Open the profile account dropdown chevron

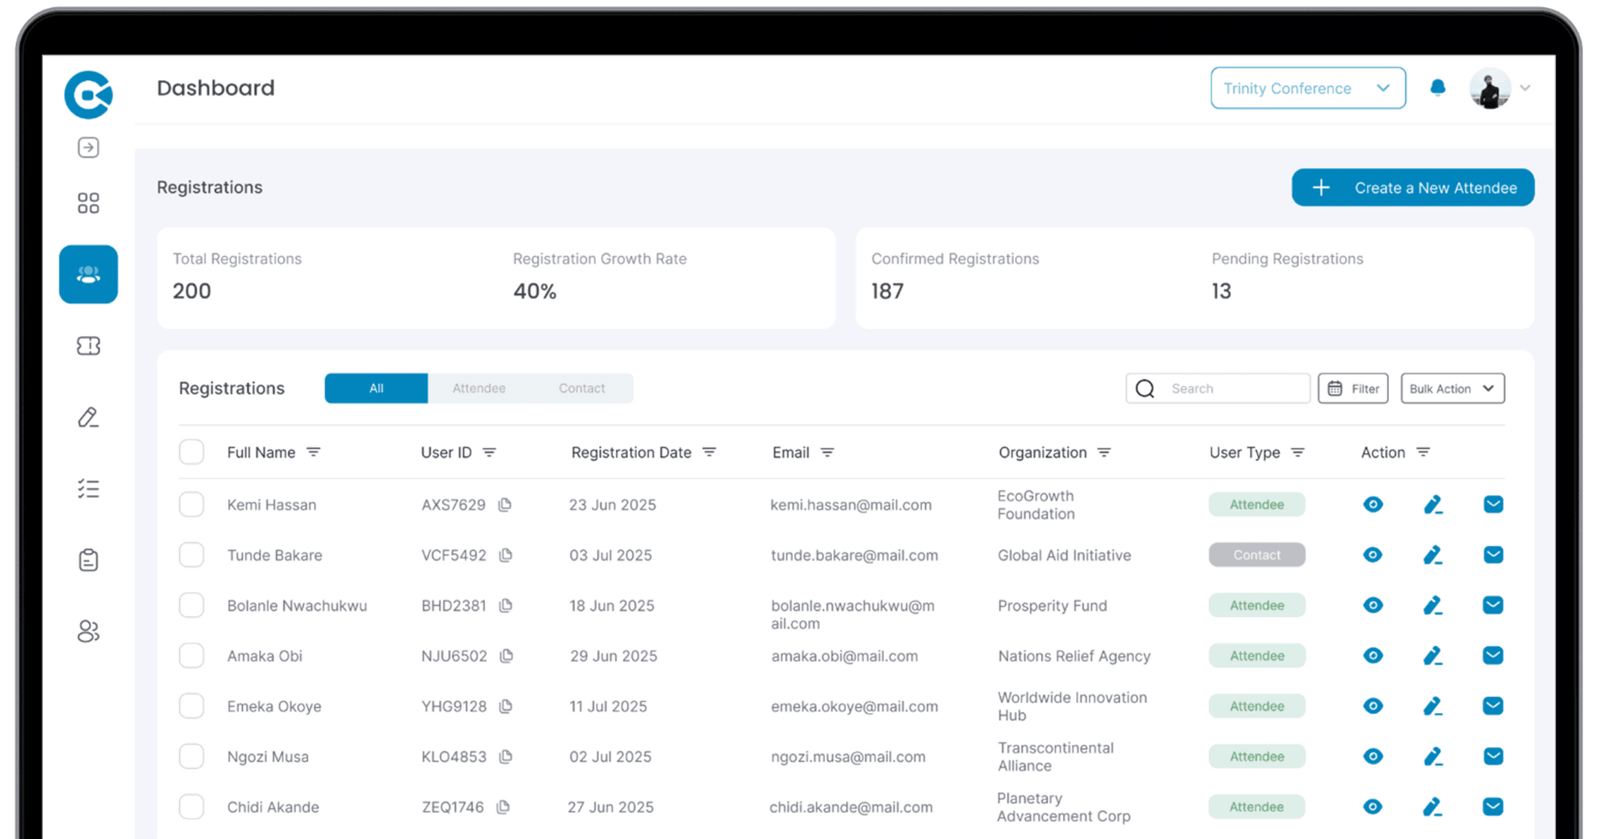pos(1524,87)
